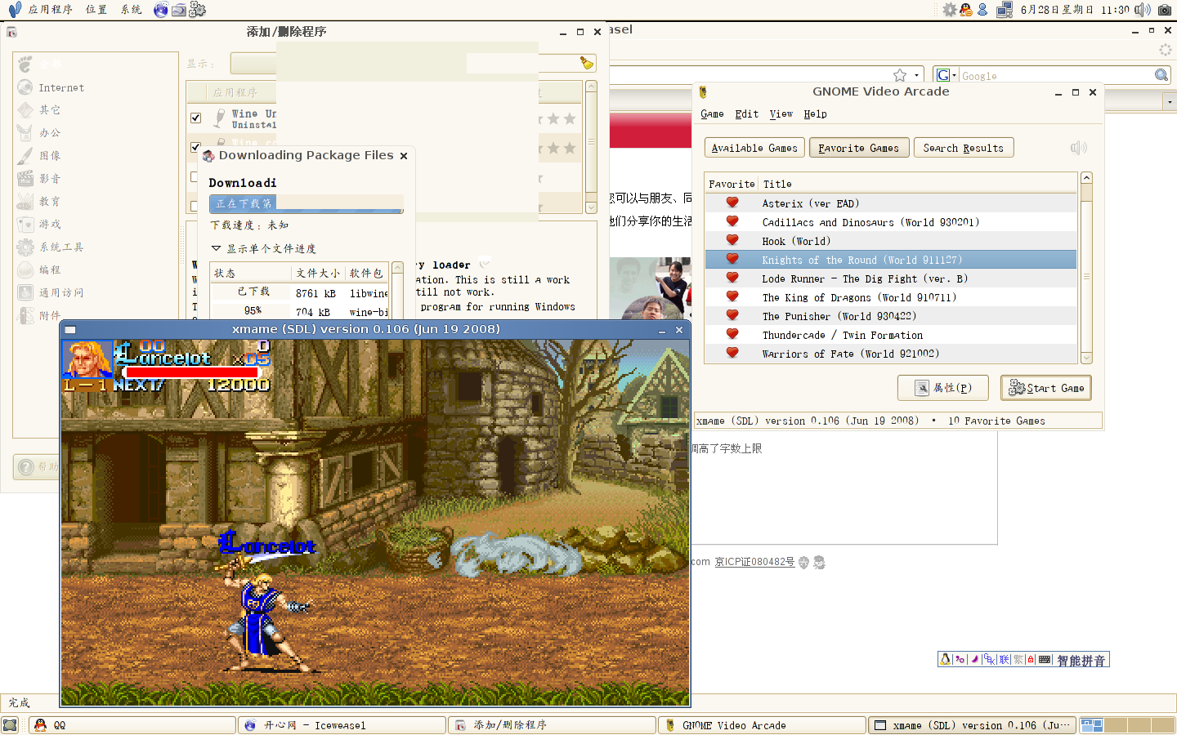The image size is (1177, 735).
Task: Click the 京ICP证080482号 link
Action: pos(754,562)
